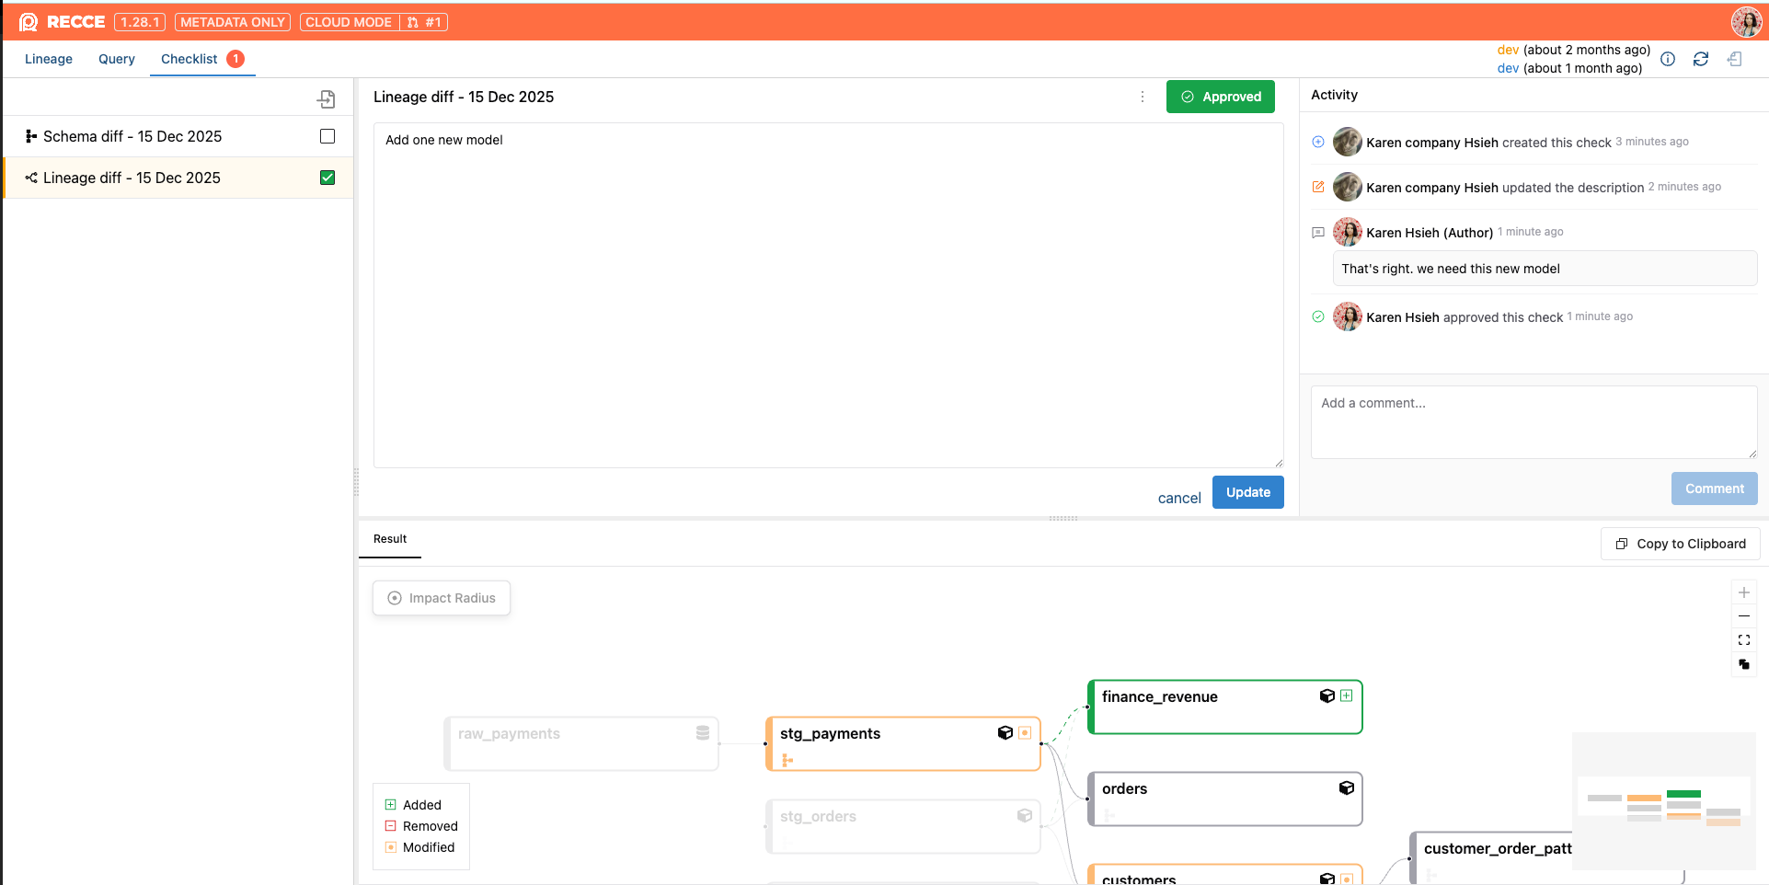Check the Schema diff checklist checkbox

click(327, 135)
